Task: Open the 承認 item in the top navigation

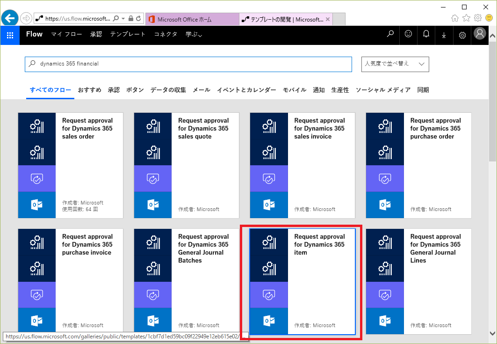Action: click(96, 34)
